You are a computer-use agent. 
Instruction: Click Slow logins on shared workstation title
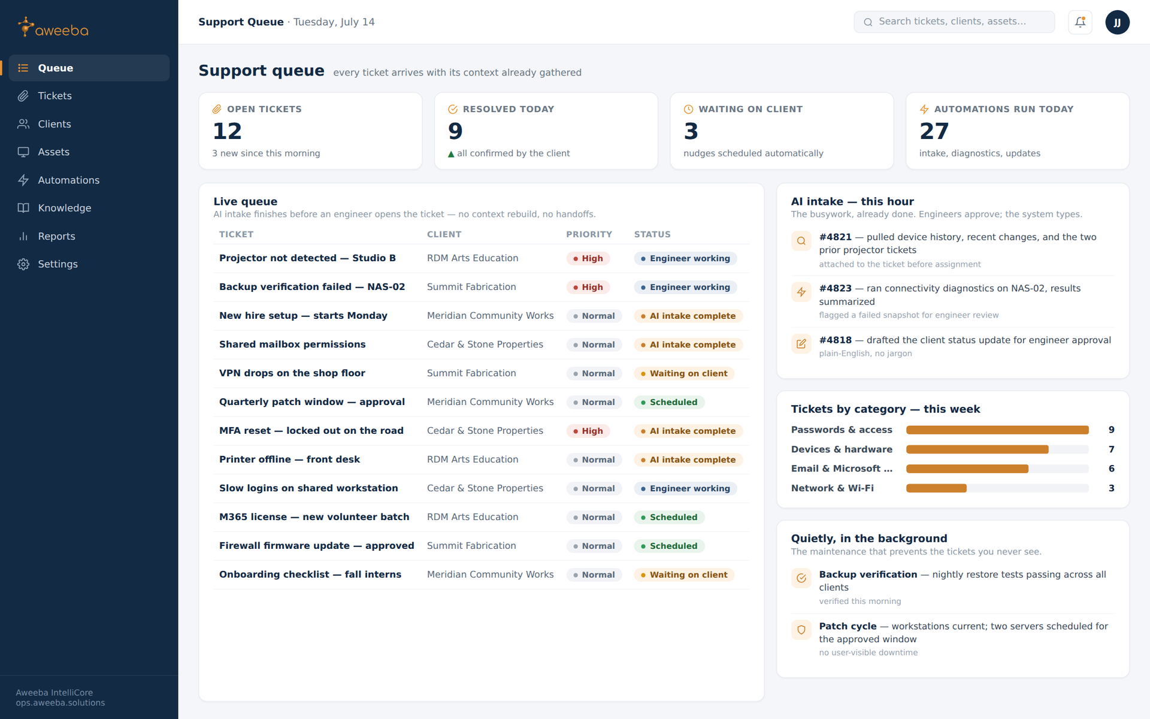[x=308, y=488]
